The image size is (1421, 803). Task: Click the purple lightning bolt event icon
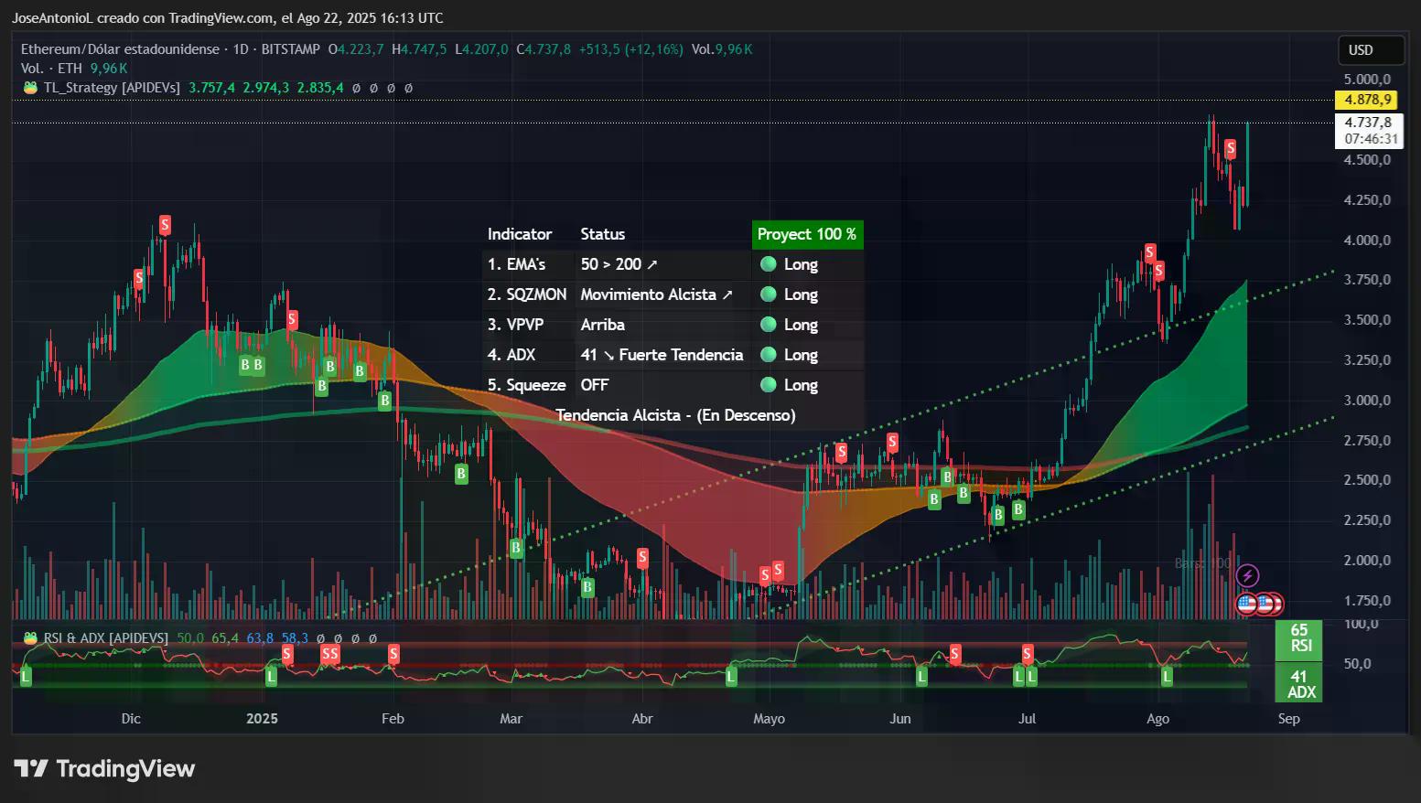click(1248, 575)
